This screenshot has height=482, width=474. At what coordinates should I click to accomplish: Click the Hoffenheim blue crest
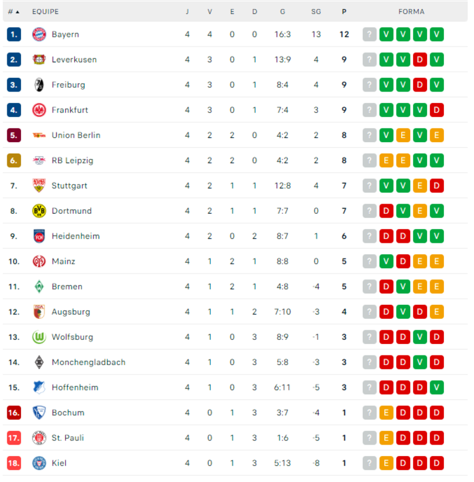click(x=39, y=387)
